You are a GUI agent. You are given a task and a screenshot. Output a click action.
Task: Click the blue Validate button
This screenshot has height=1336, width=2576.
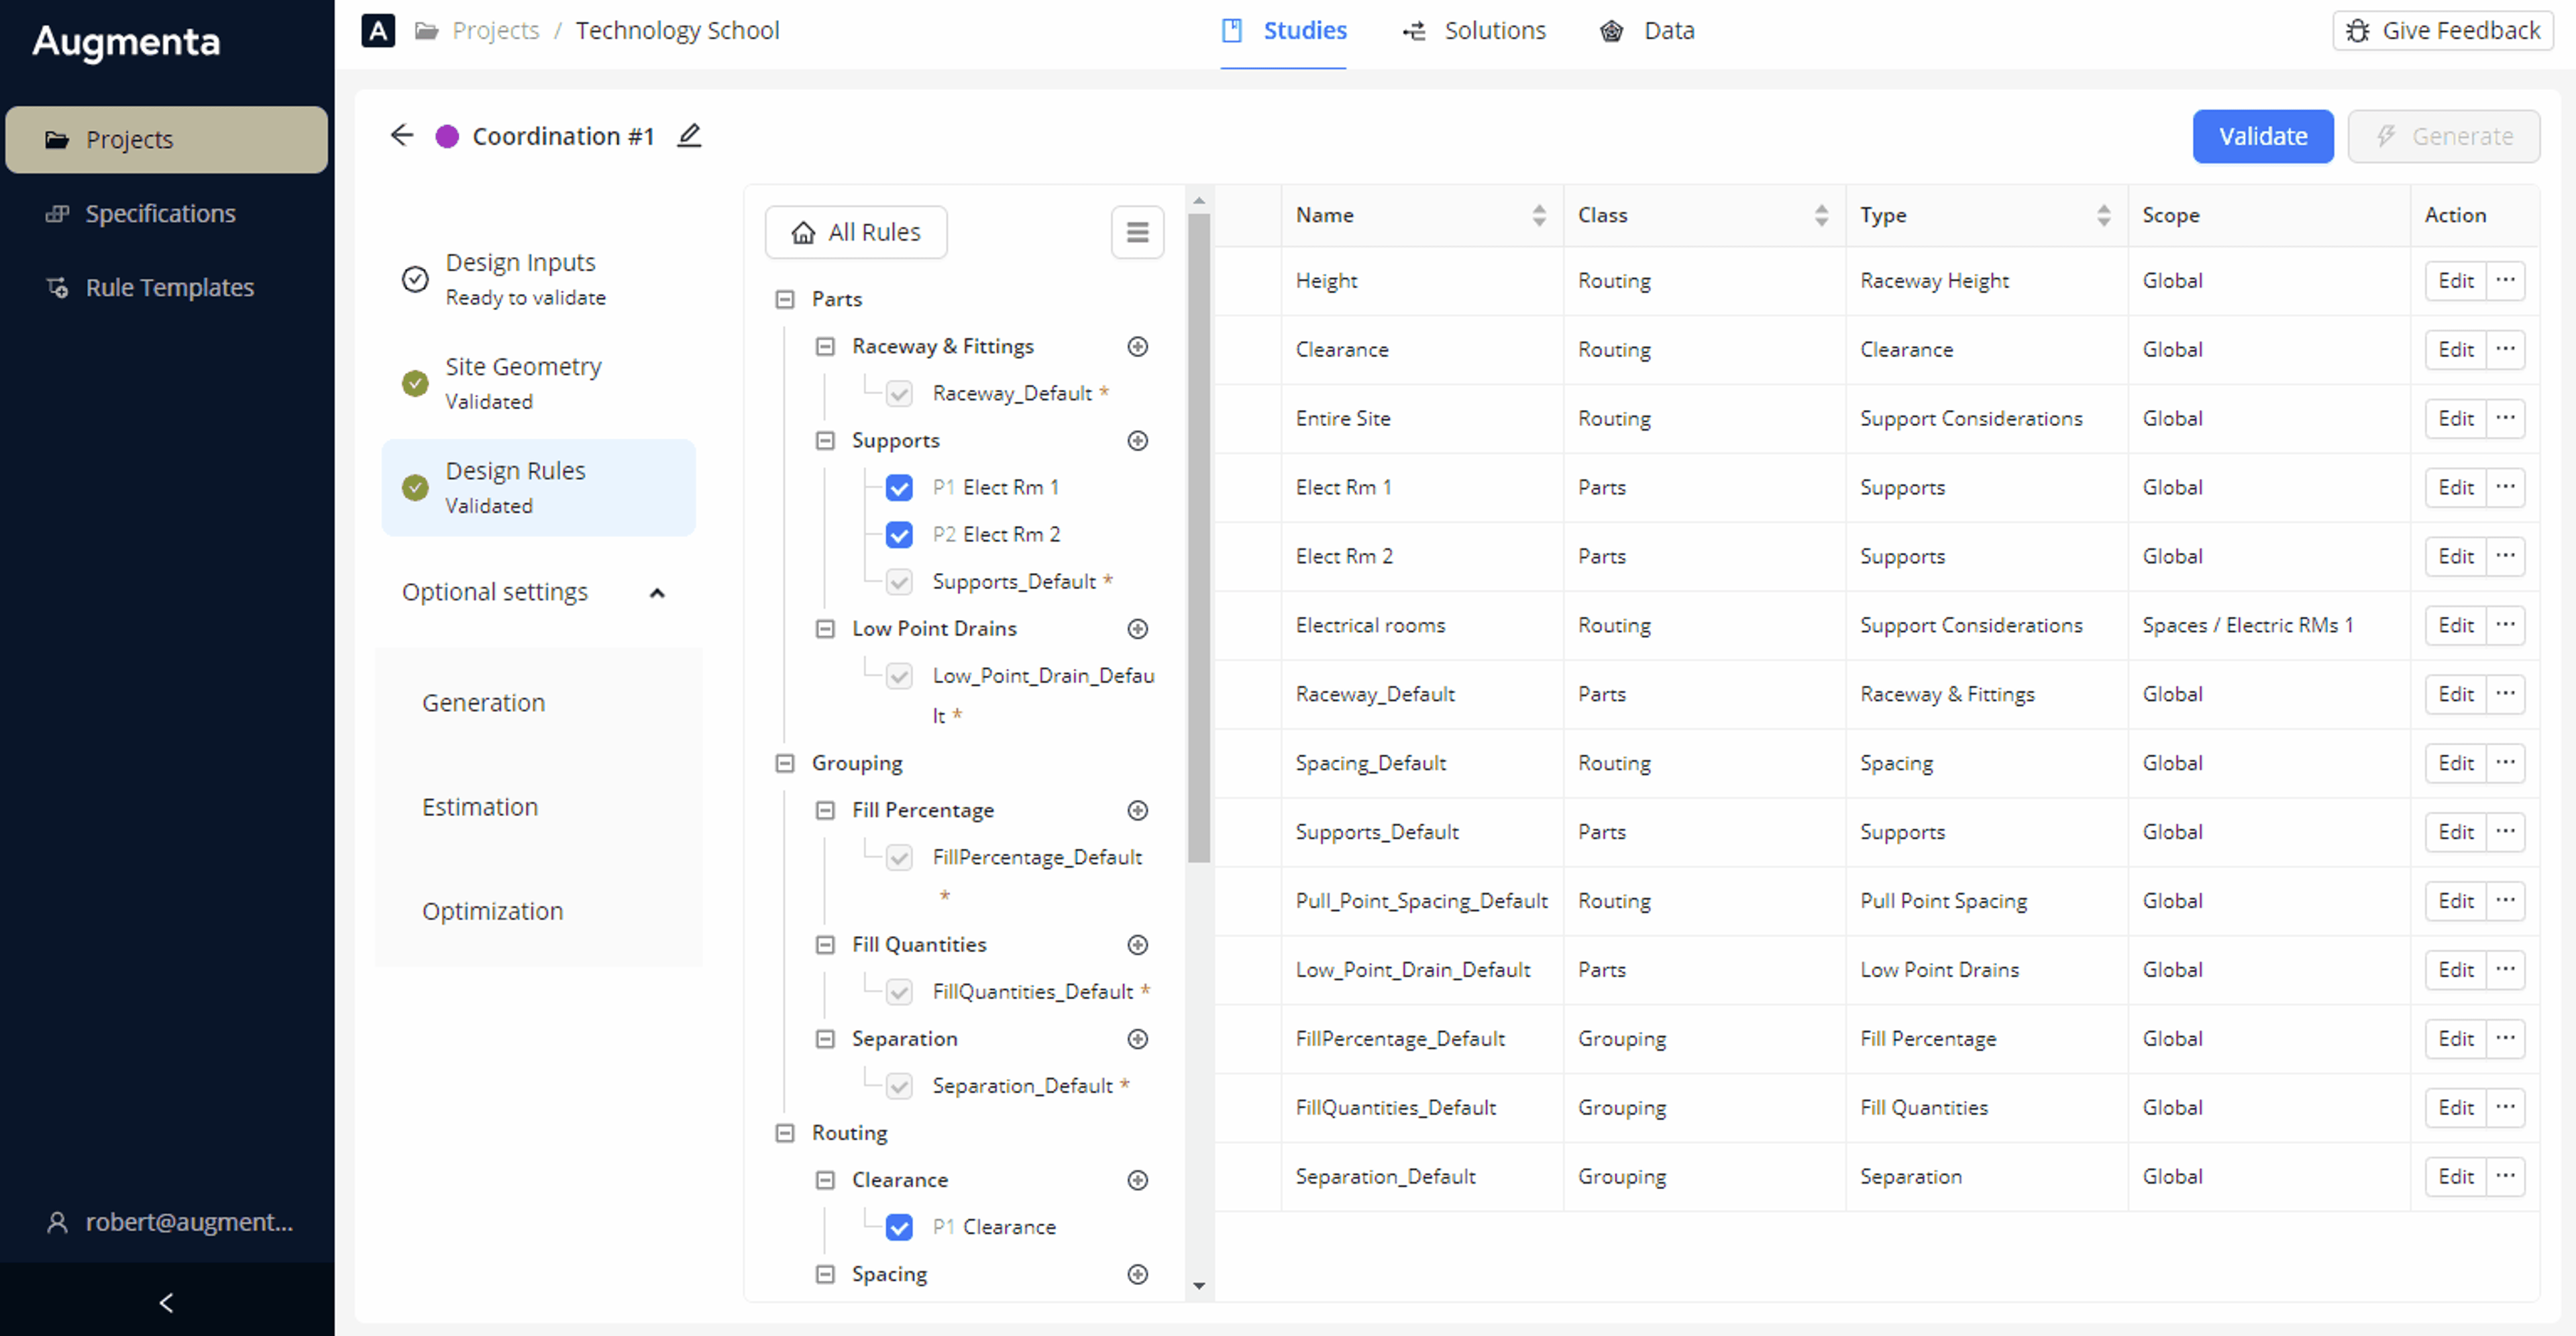pos(2262,136)
